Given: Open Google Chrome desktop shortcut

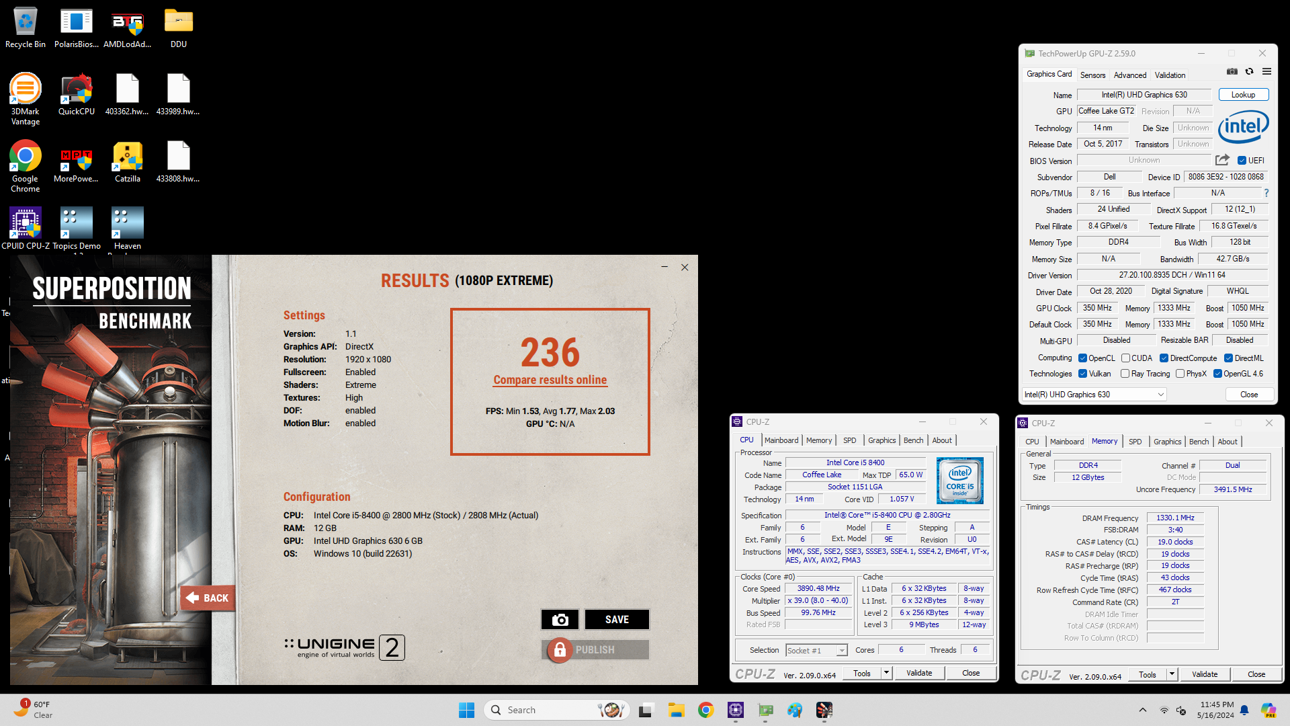Looking at the screenshot, I should click(x=26, y=167).
